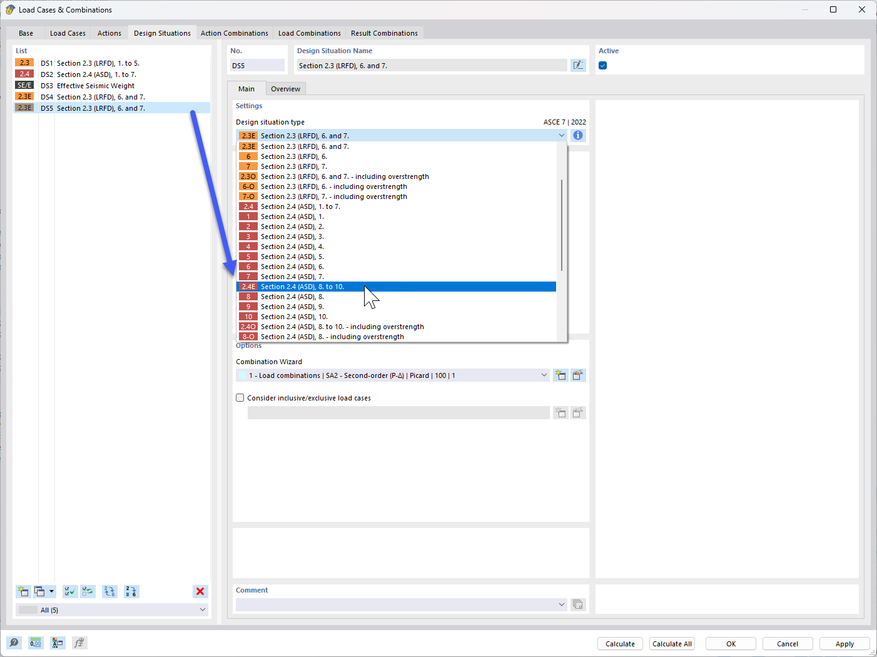Open the display properties color icon
The image size is (877, 657).
coord(58,643)
